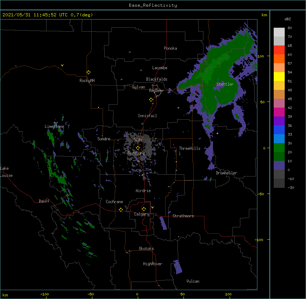Click the yellow diamond marker above RockyMH
The image size is (306, 299).
88,72
